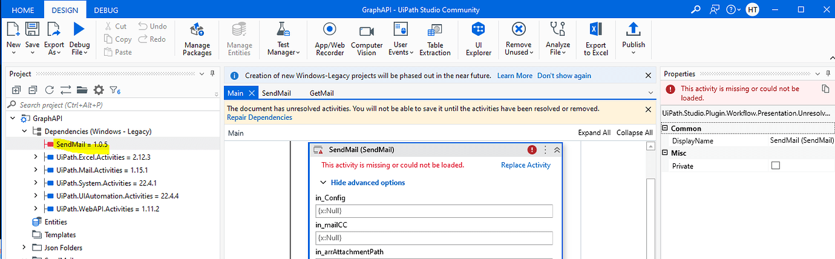This screenshot has width=835, height=259.
Task: Open the Project panel file filter
Action: tap(115, 90)
